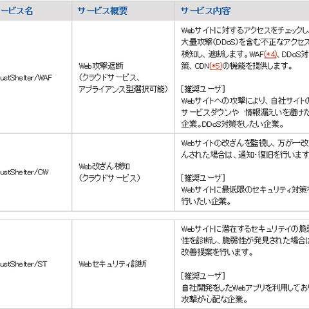Click the 攻撃が心配な企業。 line
This screenshot has width=309, height=309.
click(214, 299)
